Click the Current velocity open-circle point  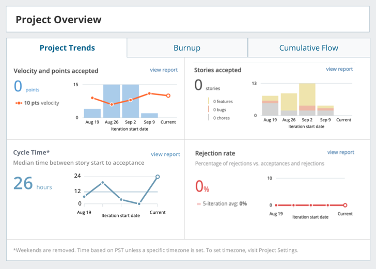168,96
